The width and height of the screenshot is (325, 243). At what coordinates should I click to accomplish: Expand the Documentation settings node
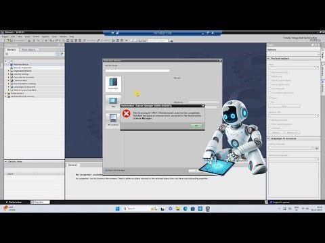point(9,84)
